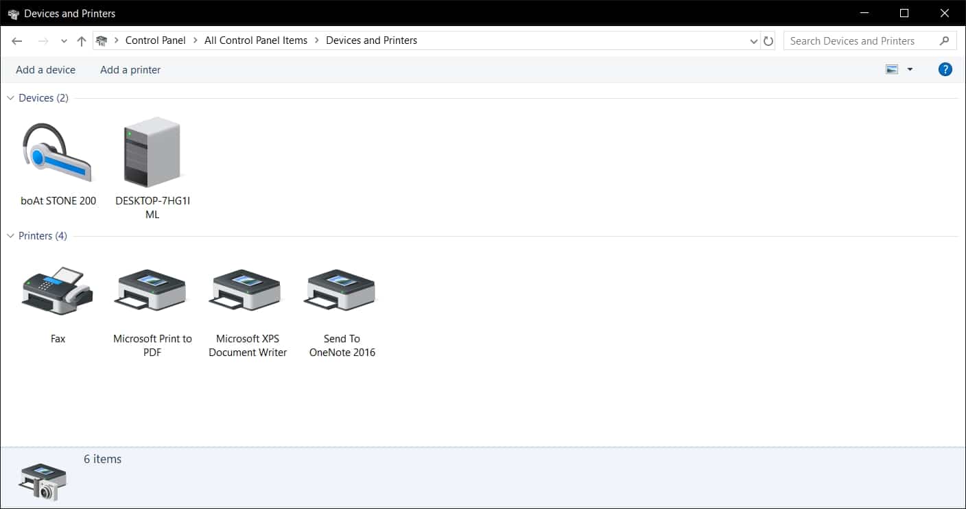The width and height of the screenshot is (966, 509).
Task: Navigate to Control Panel breadcrumb
Action: pos(156,40)
